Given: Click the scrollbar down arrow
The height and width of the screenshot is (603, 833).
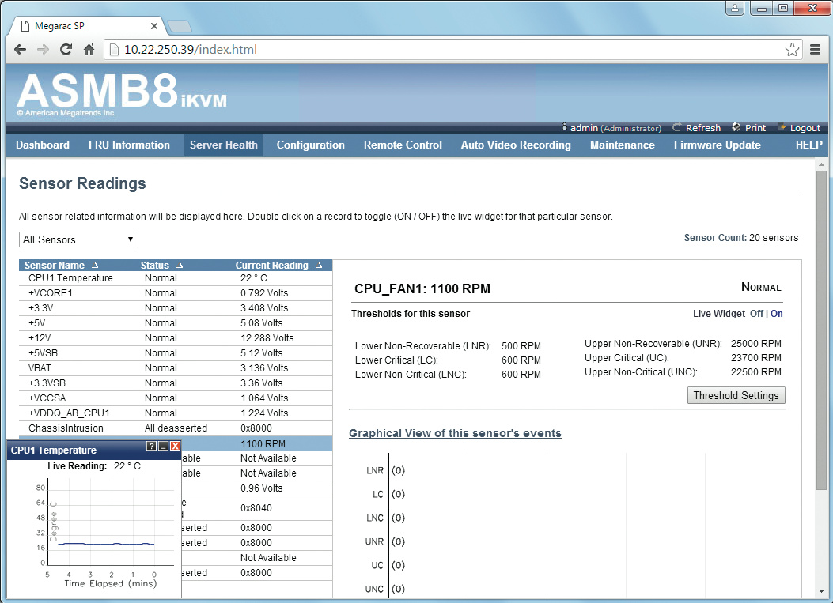Looking at the screenshot, I should 822,590.
